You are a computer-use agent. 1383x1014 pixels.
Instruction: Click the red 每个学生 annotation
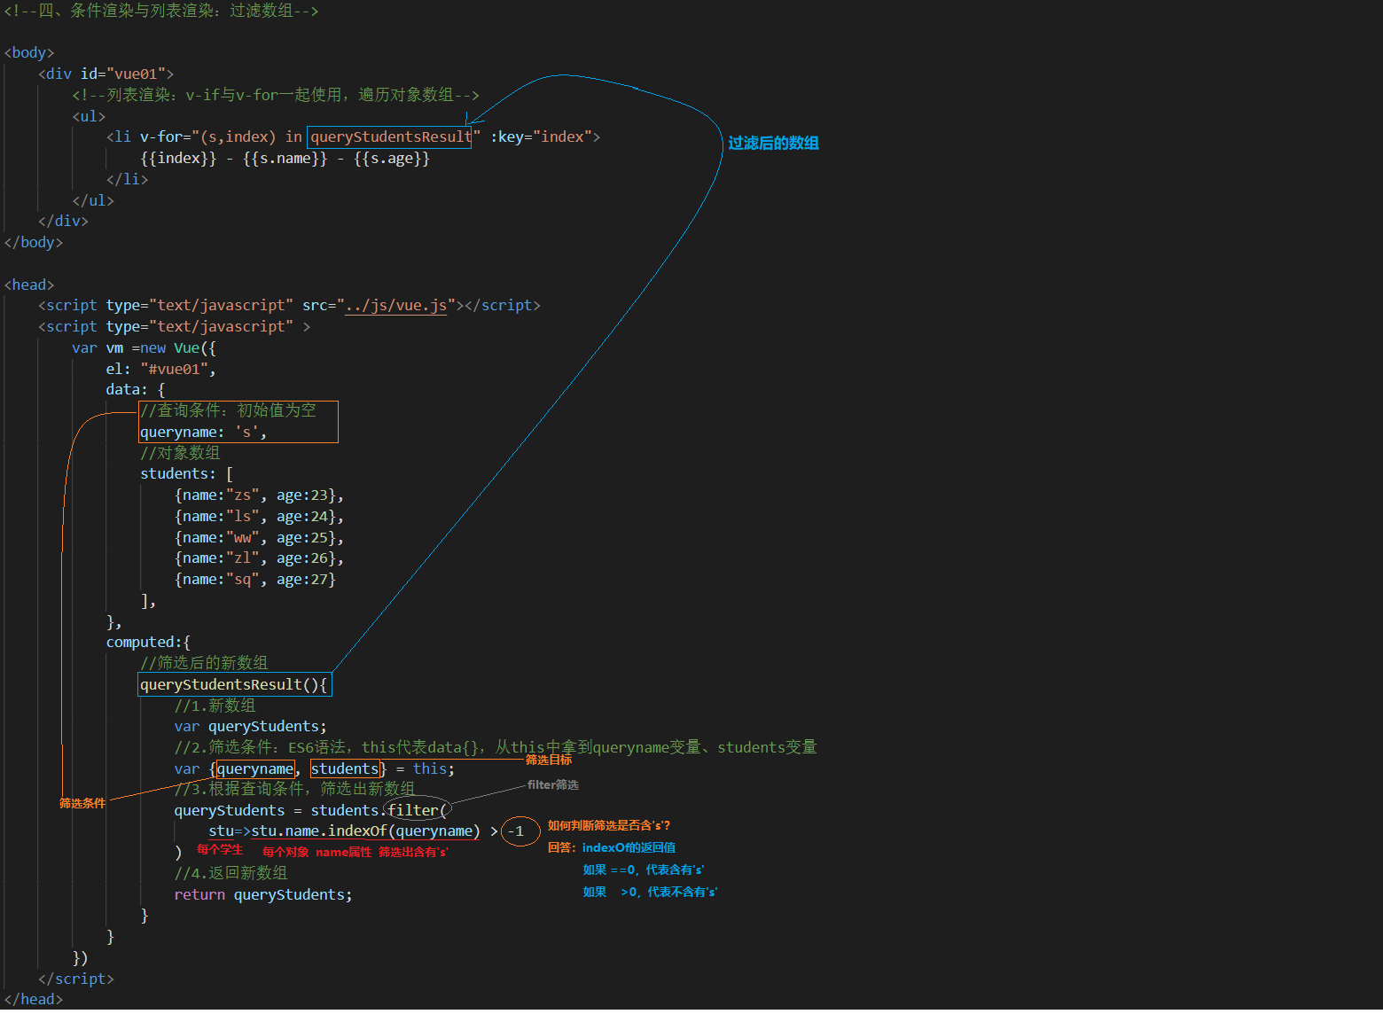219,850
